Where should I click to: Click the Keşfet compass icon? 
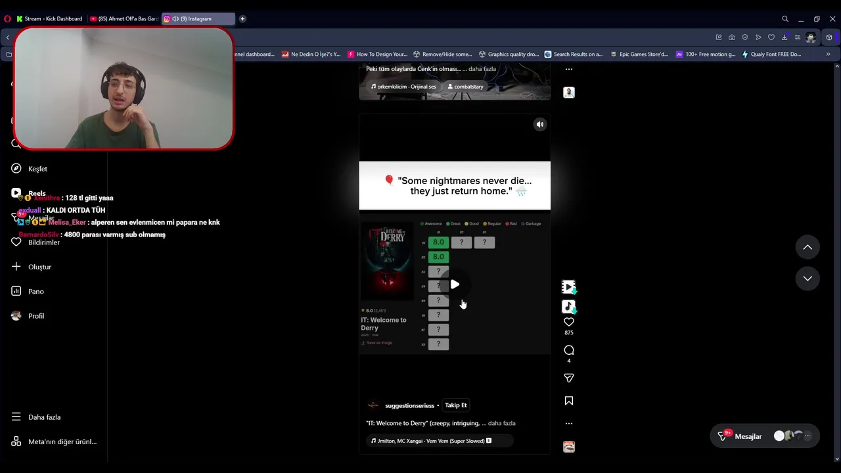point(16,168)
